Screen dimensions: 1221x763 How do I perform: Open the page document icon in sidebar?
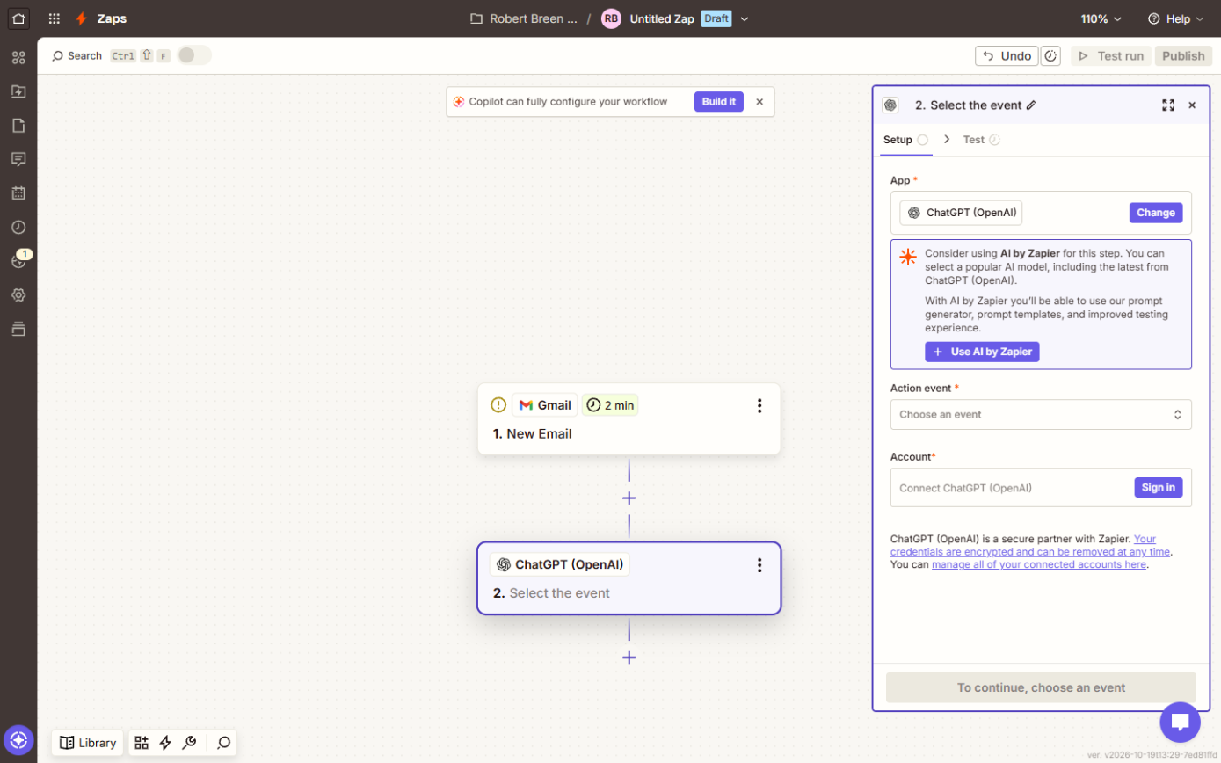[18, 126]
